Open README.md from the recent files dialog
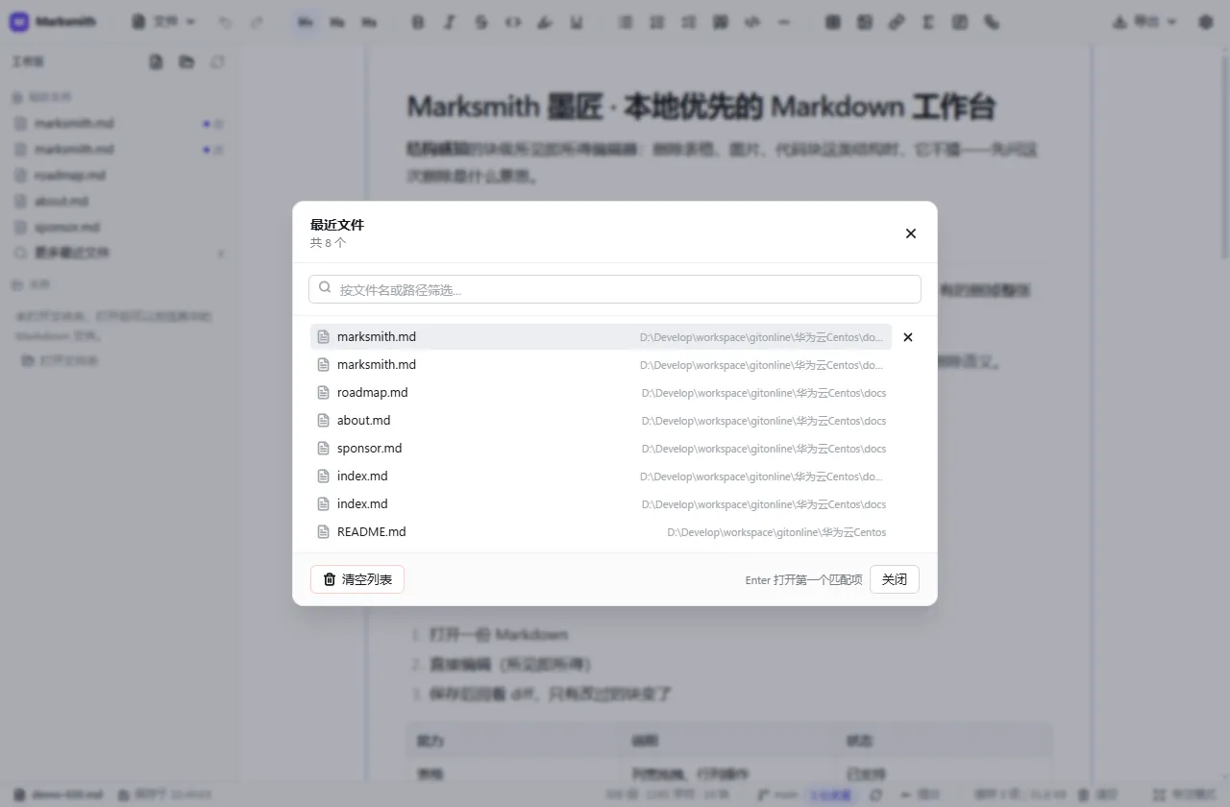The image size is (1230, 807). [601, 532]
